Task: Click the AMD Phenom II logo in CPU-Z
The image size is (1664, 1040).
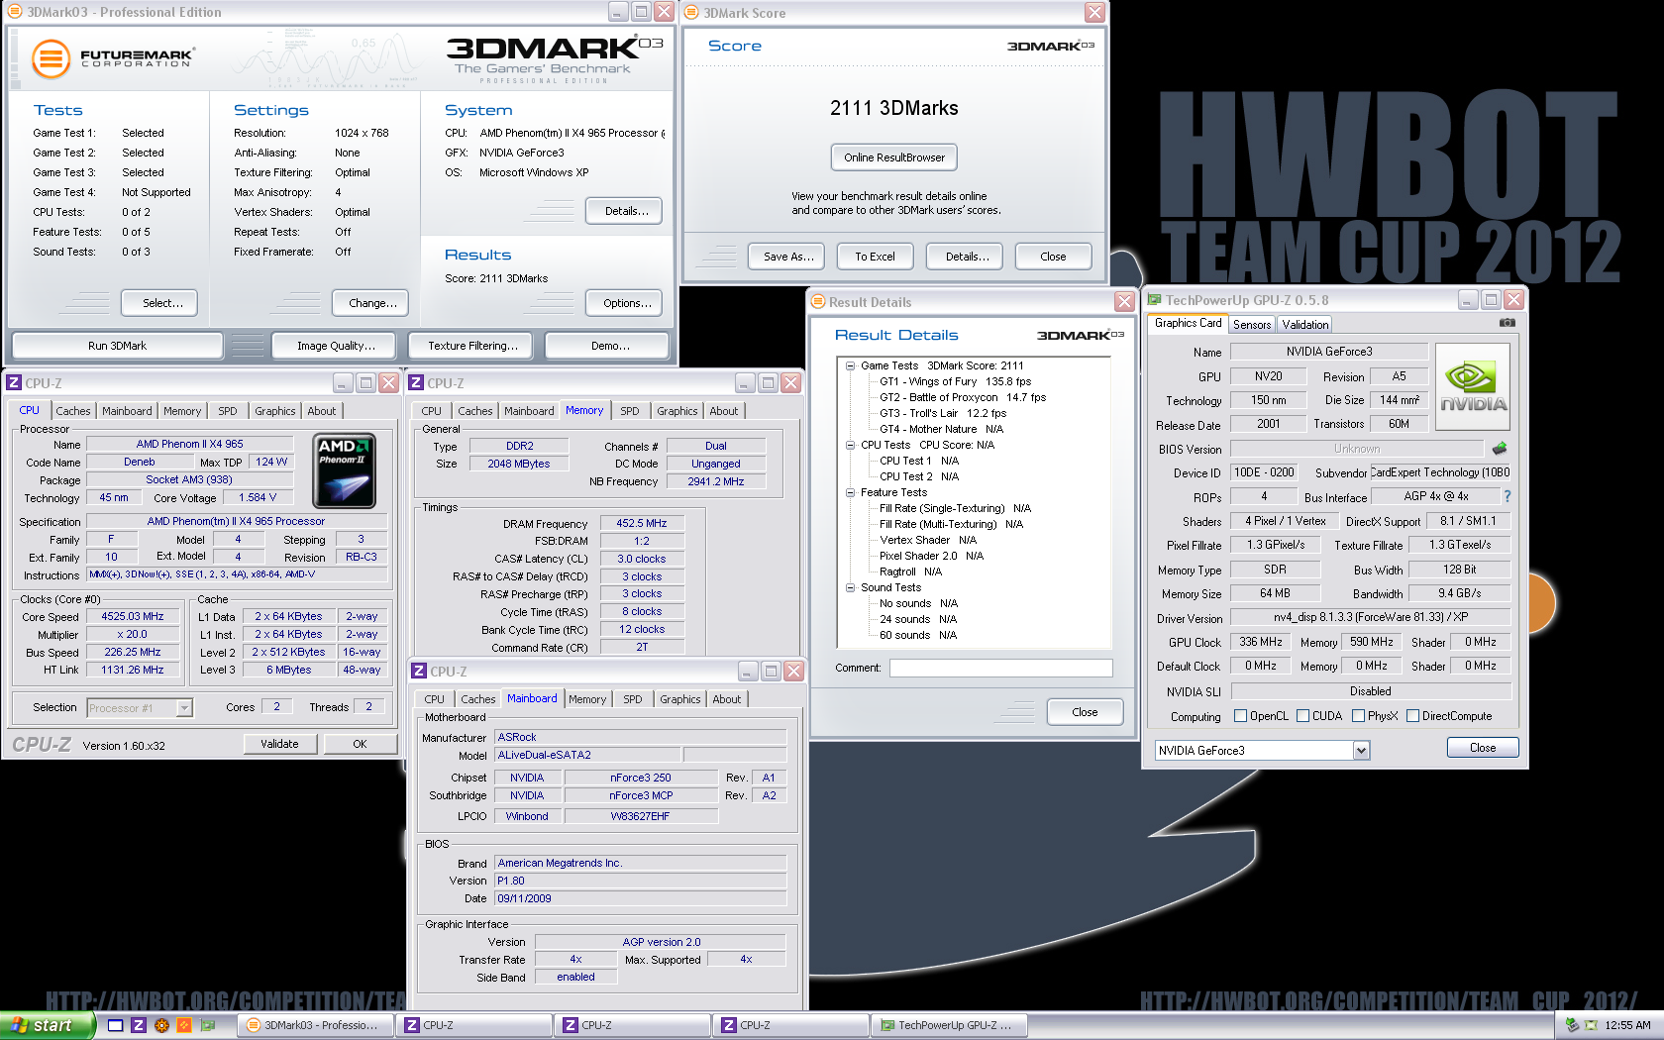Action: point(344,470)
